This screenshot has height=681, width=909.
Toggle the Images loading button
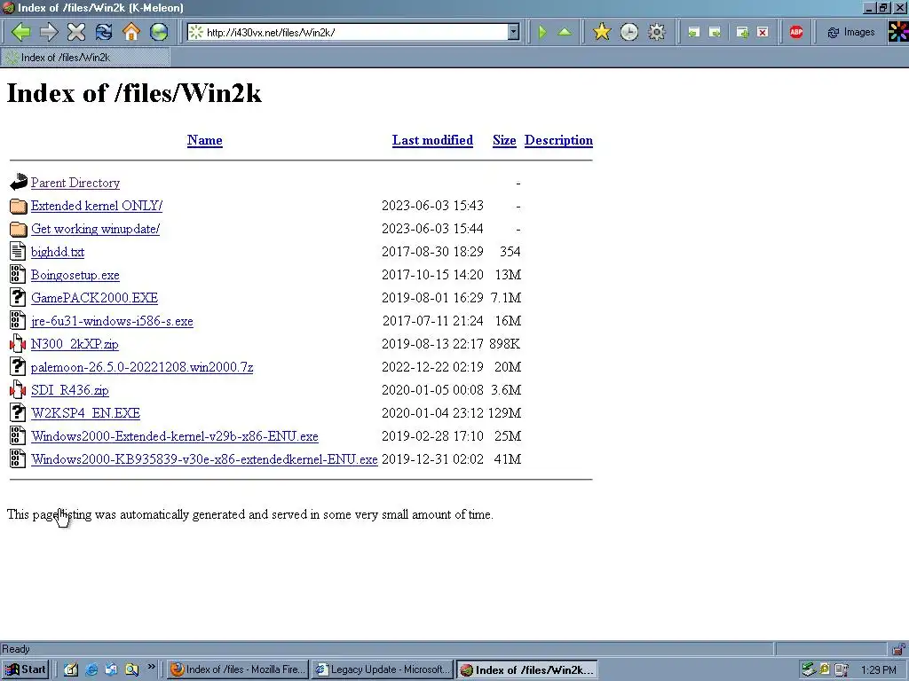click(x=851, y=33)
